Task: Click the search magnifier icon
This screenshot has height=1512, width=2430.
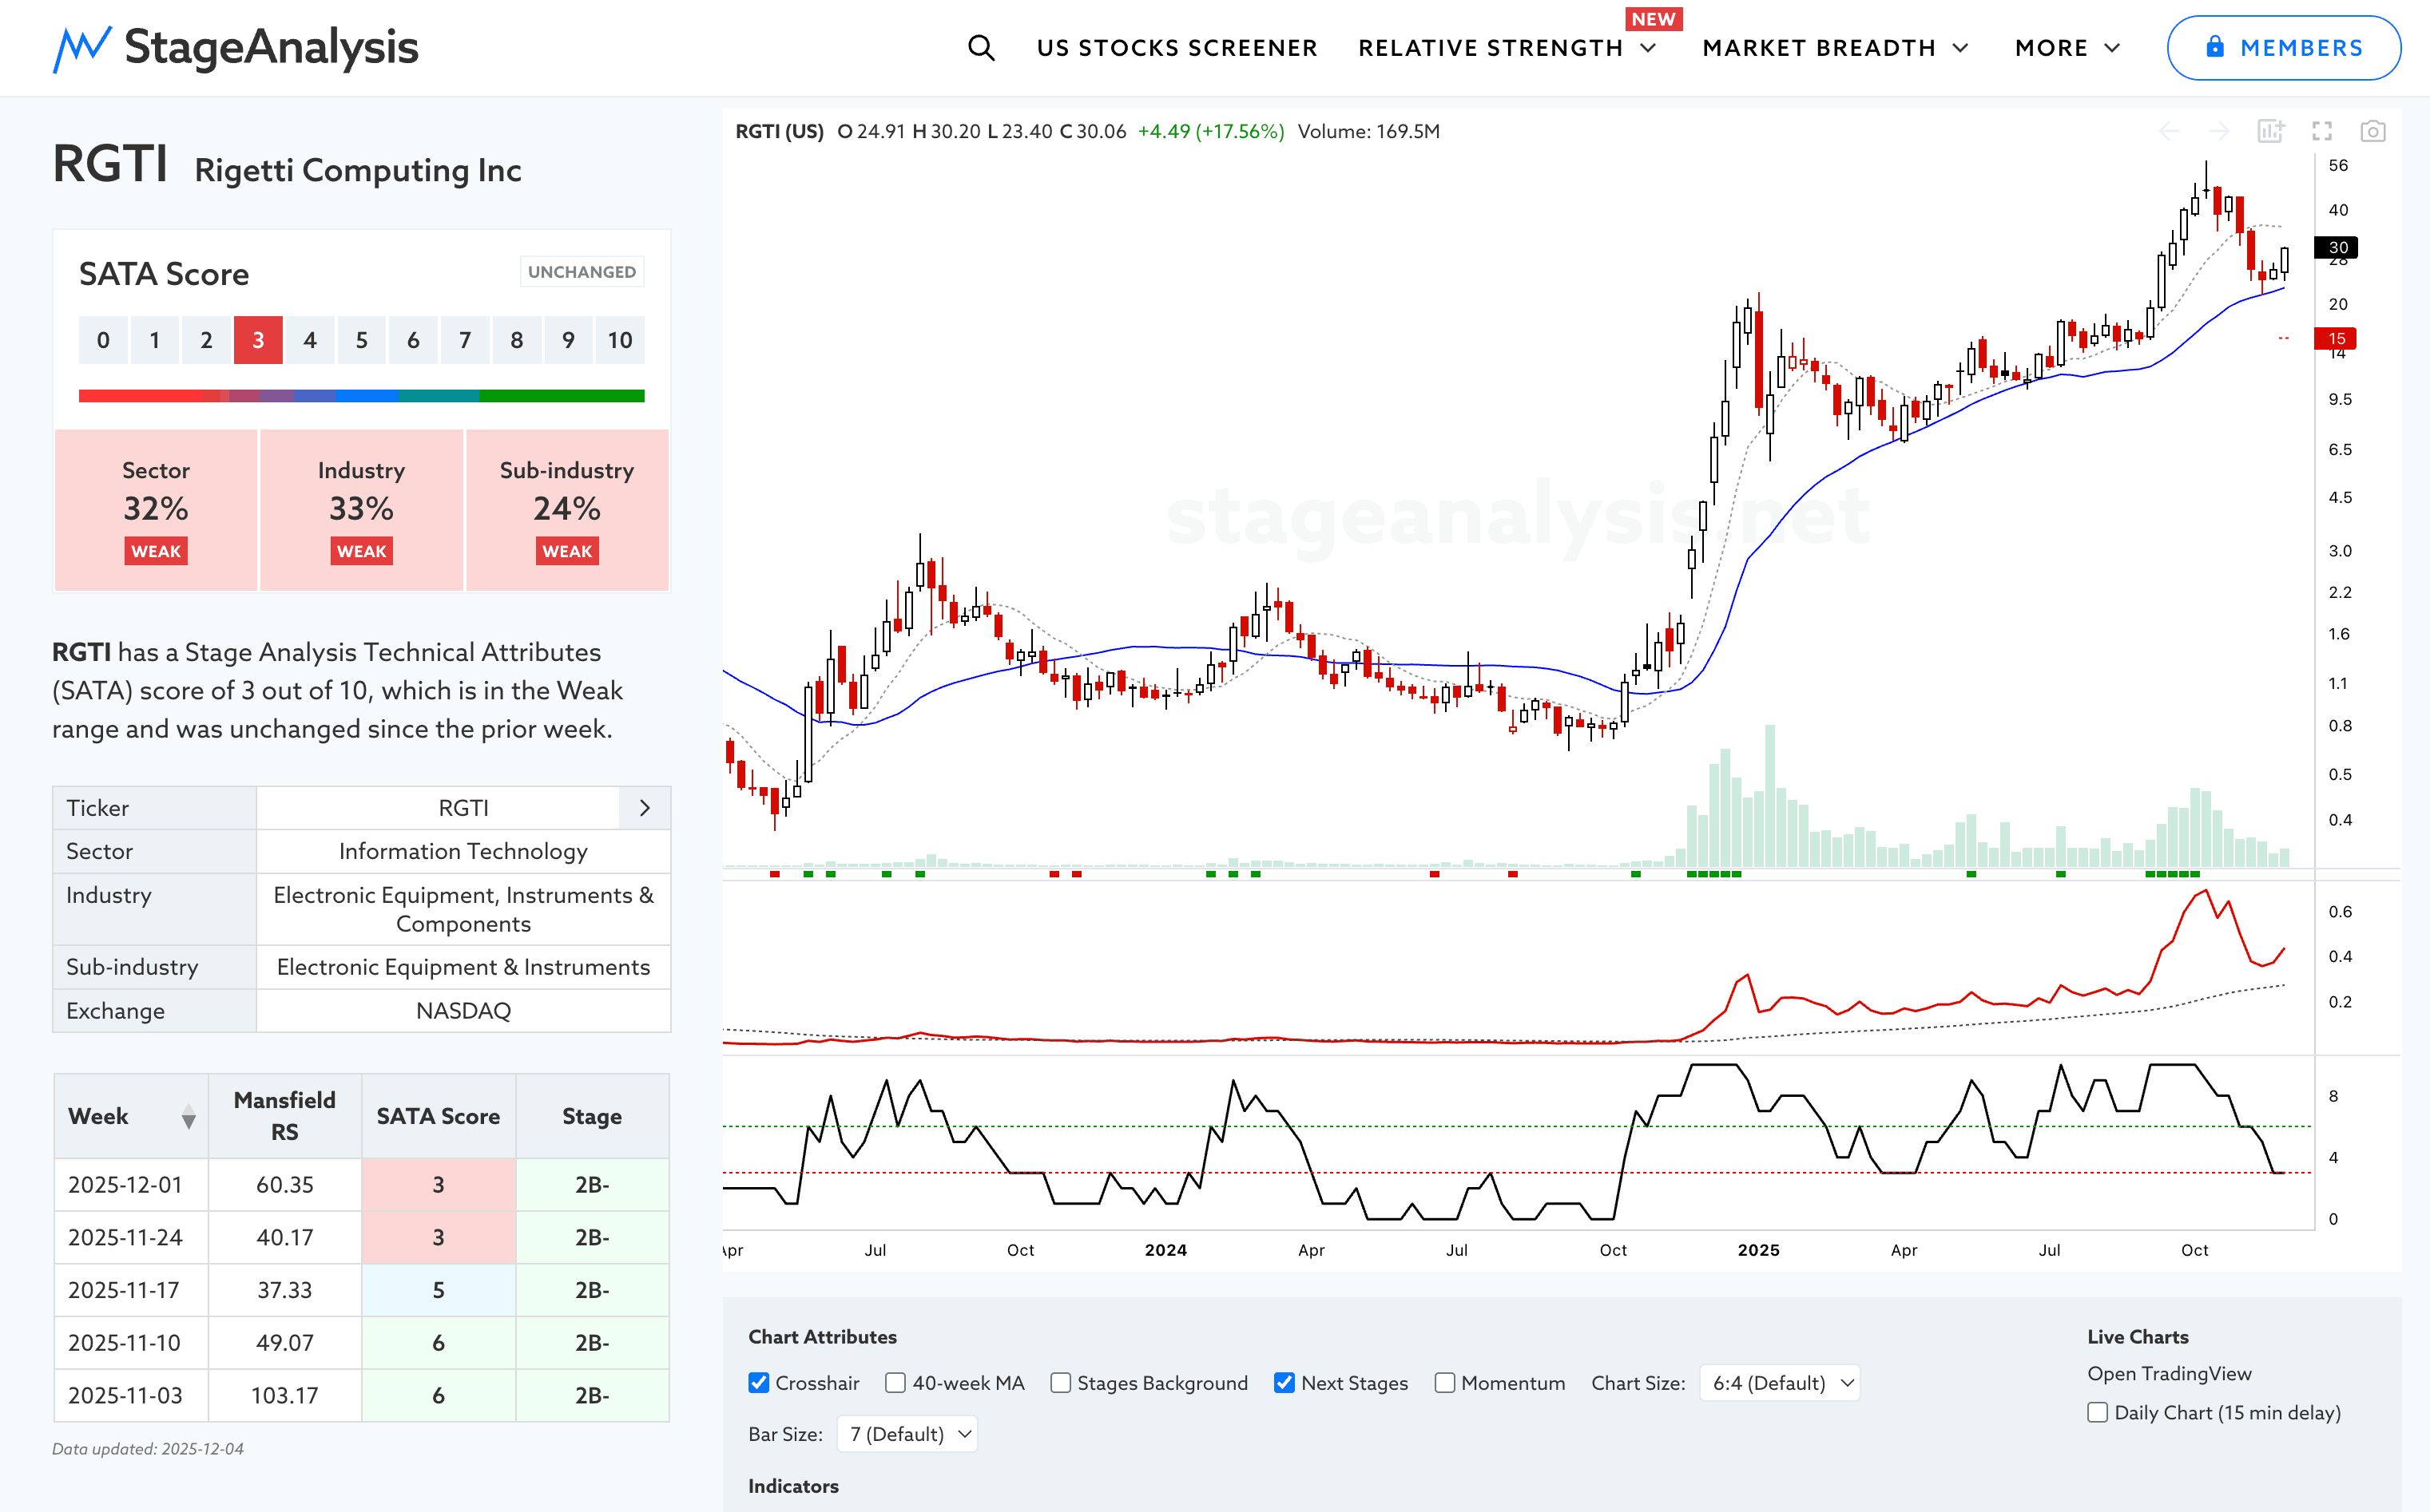Action: click(x=980, y=48)
